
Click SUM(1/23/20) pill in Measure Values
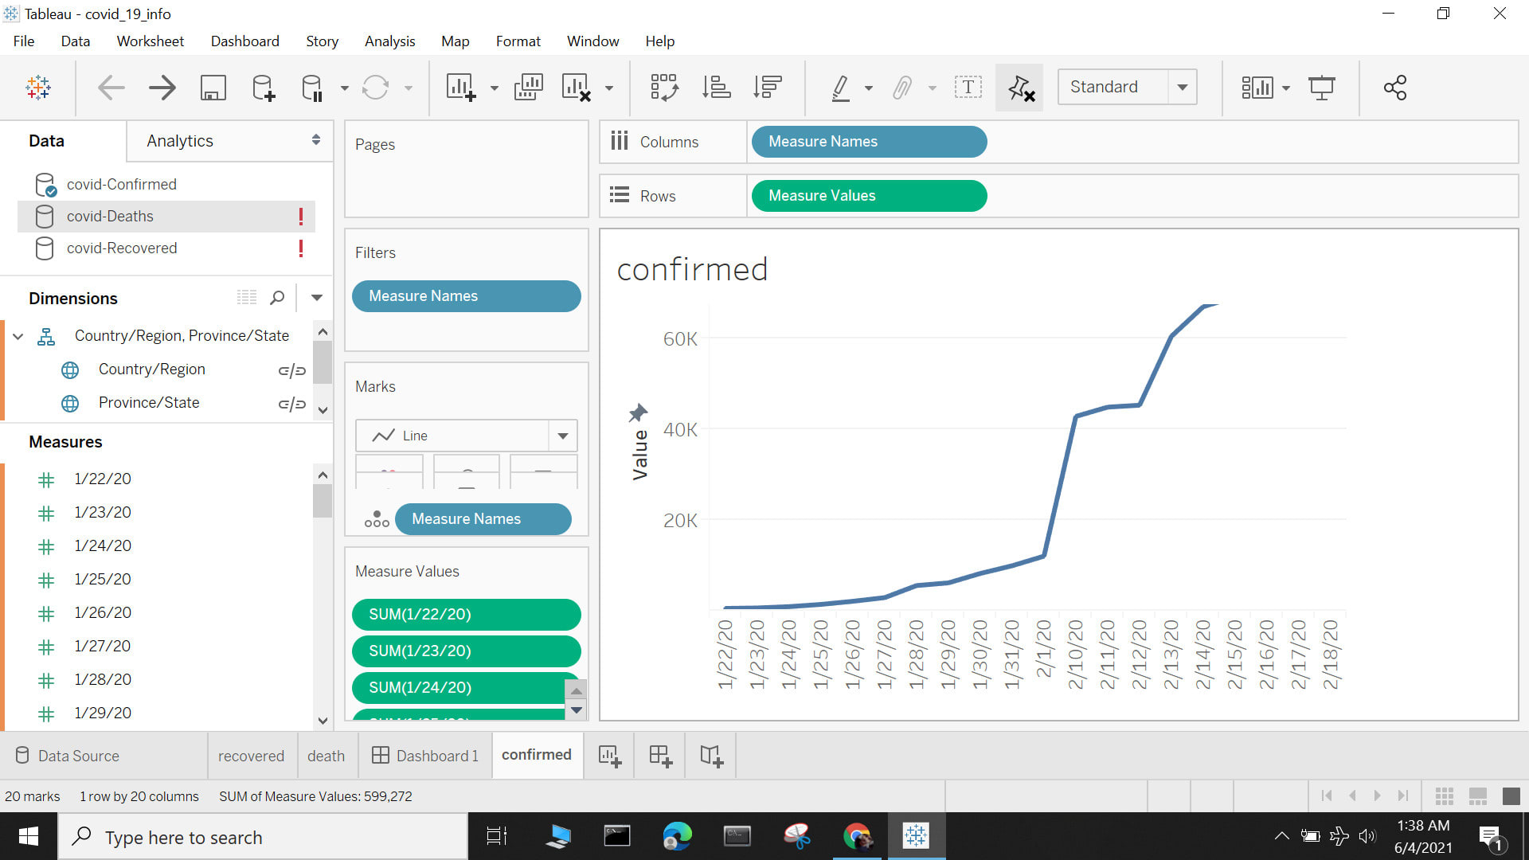tap(466, 651)
